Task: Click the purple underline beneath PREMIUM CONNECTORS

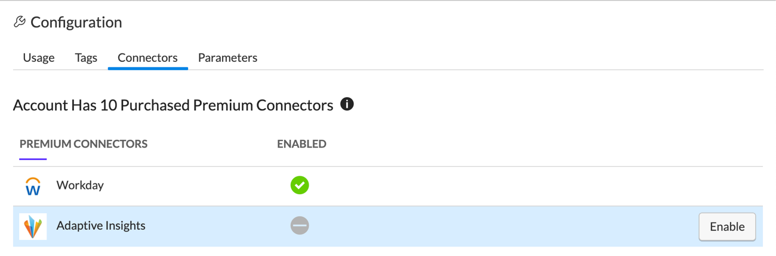Action: pos(33,159)
